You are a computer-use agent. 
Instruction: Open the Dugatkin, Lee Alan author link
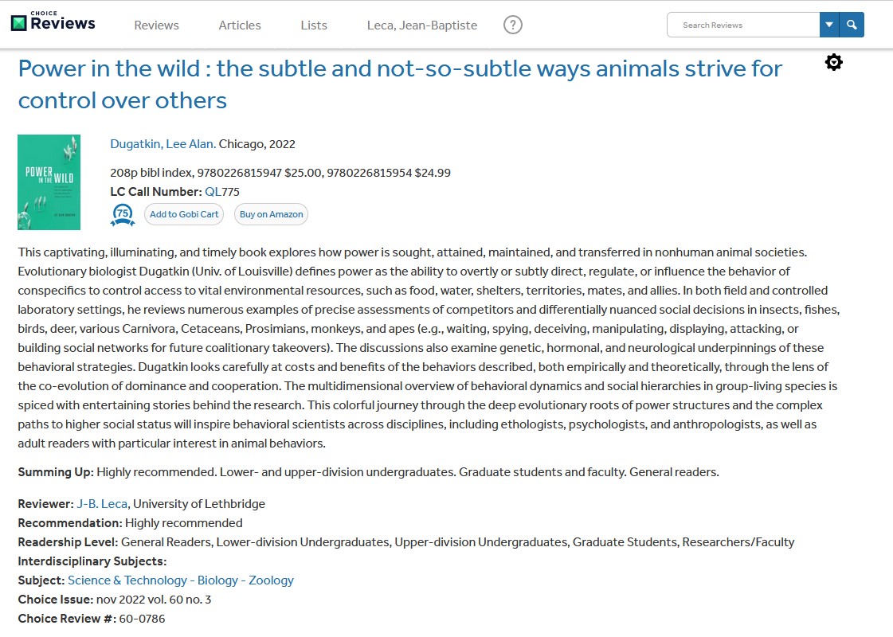click(x=163, y=144)
